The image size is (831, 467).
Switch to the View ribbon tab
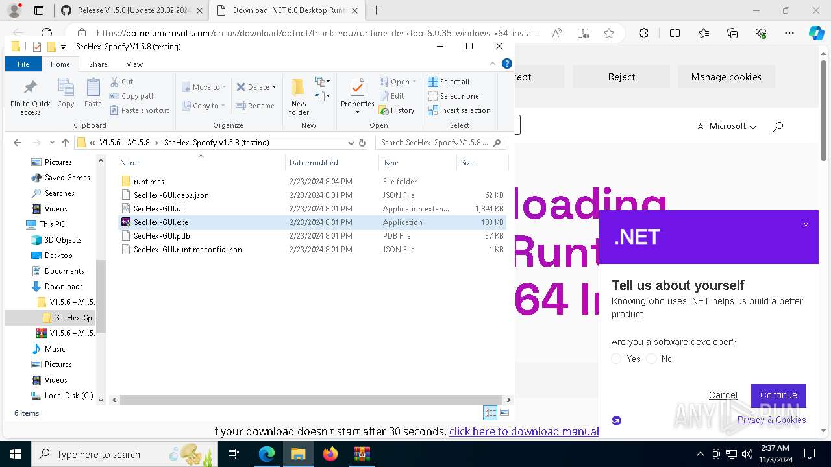[x=134, y=64]
